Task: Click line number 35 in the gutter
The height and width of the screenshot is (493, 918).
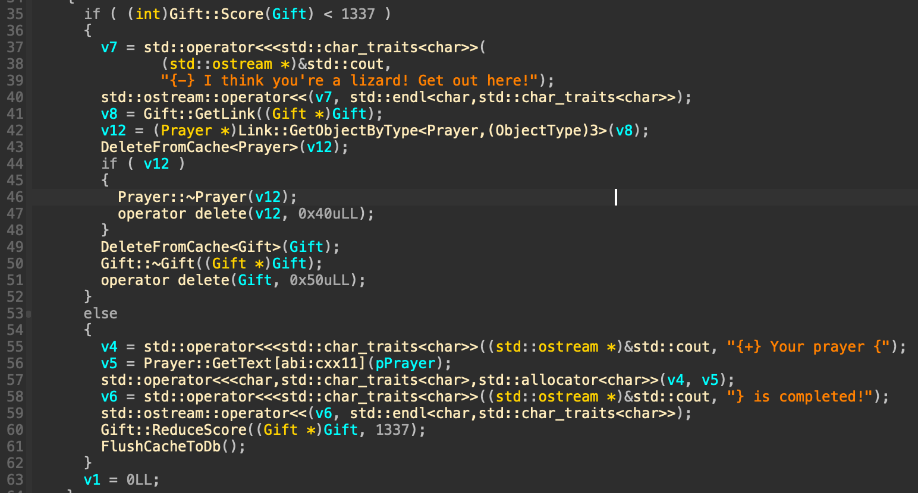Action: pyautogui.click(x=15, y=14)
